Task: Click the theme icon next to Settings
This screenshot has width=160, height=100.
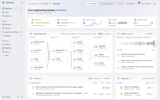Action: pyautogui.click(x=18, y=97)
